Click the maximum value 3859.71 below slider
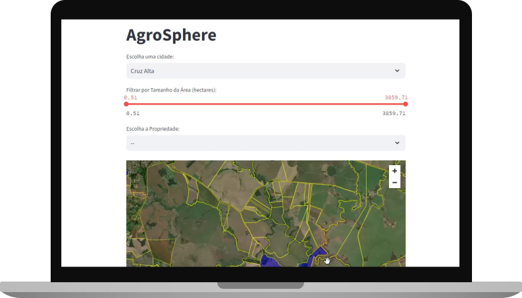 coord(394,113)
